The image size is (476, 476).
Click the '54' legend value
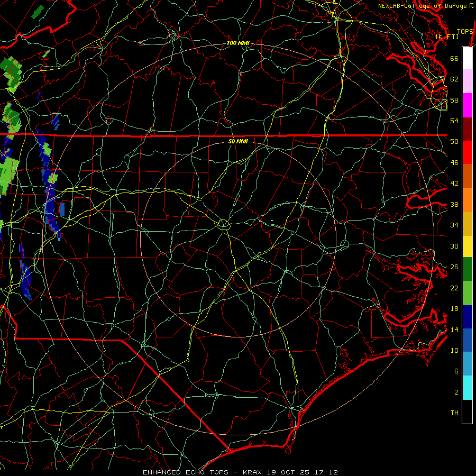click(x=454, y=121)
